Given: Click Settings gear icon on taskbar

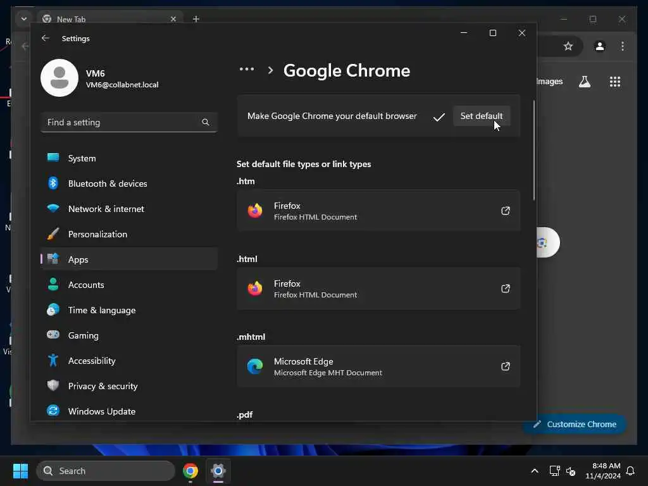Looking at the screenshot, I should 218,471.
